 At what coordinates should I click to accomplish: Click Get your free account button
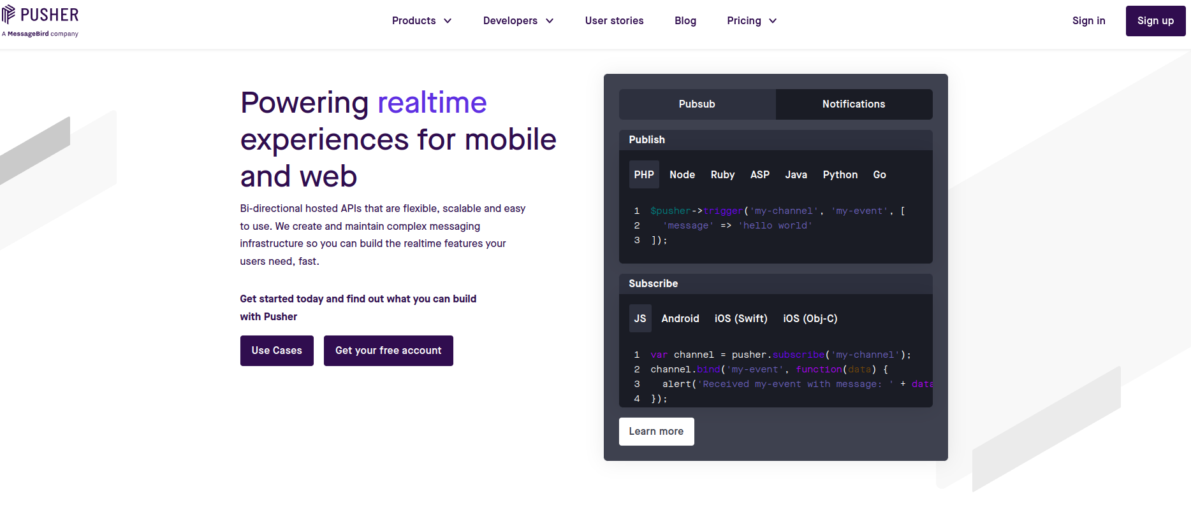click(x=388, y=351)
